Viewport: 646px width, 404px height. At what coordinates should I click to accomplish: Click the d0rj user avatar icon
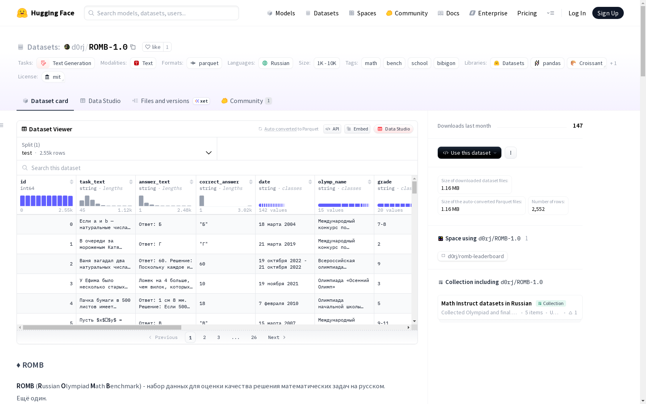[x=67, y=47]
